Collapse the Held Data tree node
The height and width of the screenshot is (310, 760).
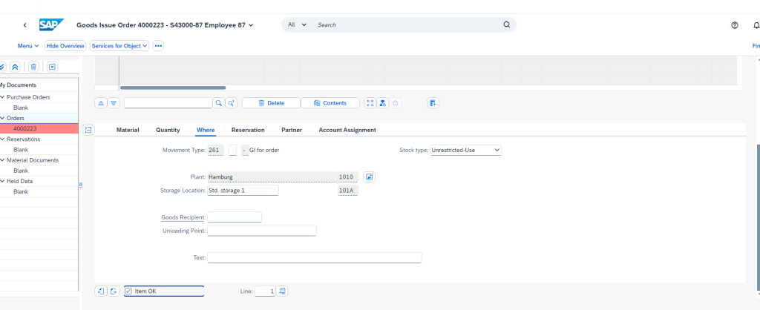pos(2,181)
